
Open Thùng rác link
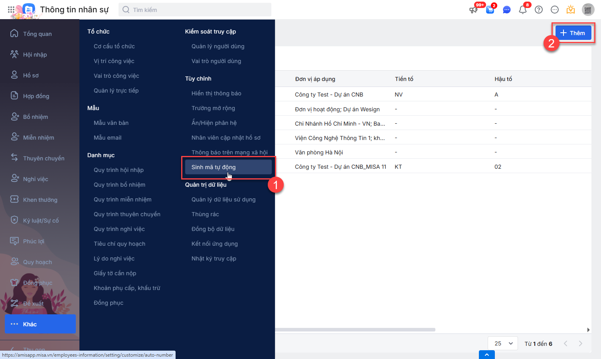(205, 214)
